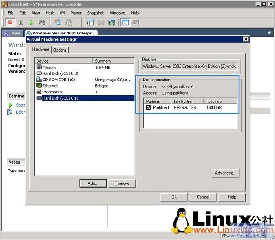Switch to the Home tab

coord(12,33)
